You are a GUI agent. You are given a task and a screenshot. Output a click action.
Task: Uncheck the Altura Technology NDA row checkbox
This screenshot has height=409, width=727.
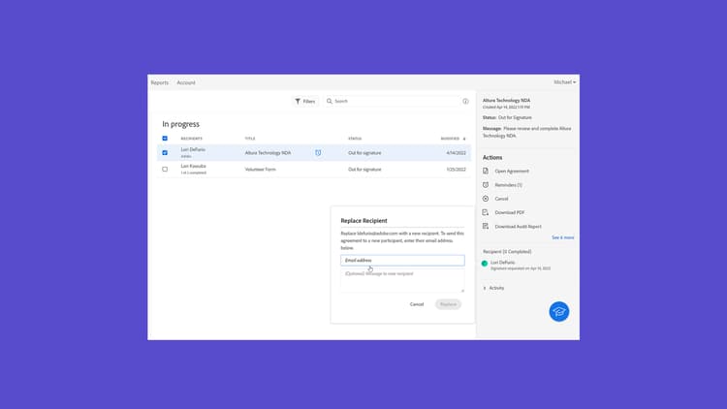pyautogui.click(x=165, y=152)
